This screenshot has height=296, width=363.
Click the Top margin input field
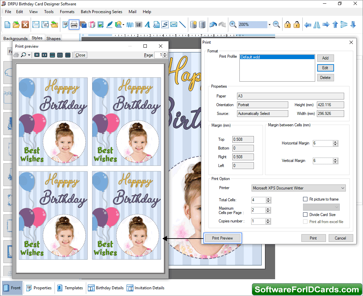point(243,139)
